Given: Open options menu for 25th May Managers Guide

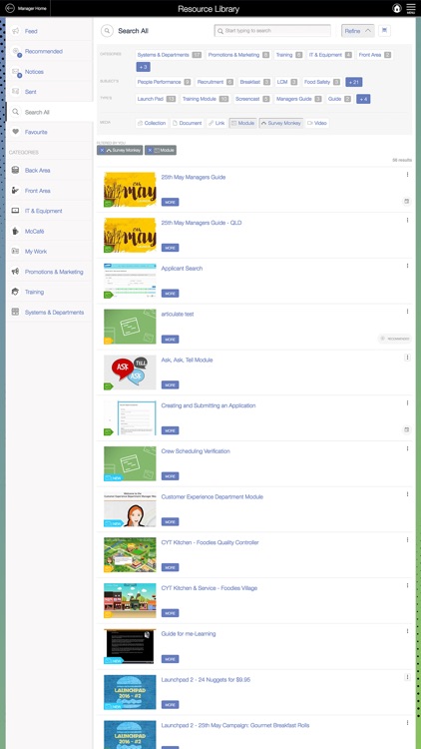Looking at the screenshot, I should click(x=407, y=175).
